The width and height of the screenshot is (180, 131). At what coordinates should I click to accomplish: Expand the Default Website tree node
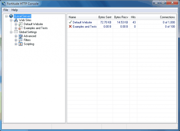pos(16,24)
